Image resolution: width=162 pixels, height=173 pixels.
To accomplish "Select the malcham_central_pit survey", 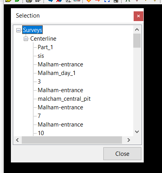I will pos(64,99).
